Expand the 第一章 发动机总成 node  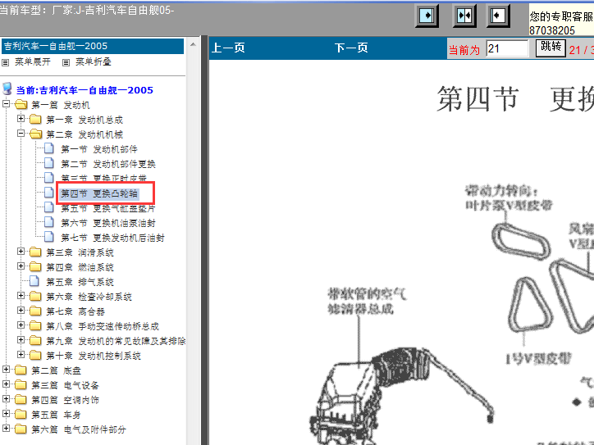pyautogui.click(x=21, y=119)
